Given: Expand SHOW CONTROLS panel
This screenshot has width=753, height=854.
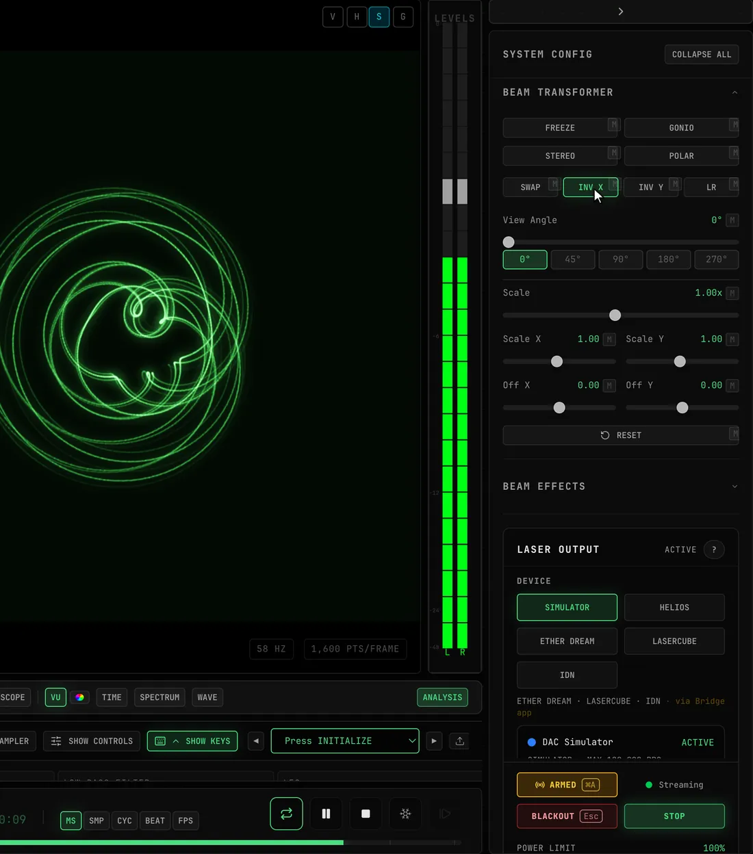Looking at the screenshot, I should (92, 741).
